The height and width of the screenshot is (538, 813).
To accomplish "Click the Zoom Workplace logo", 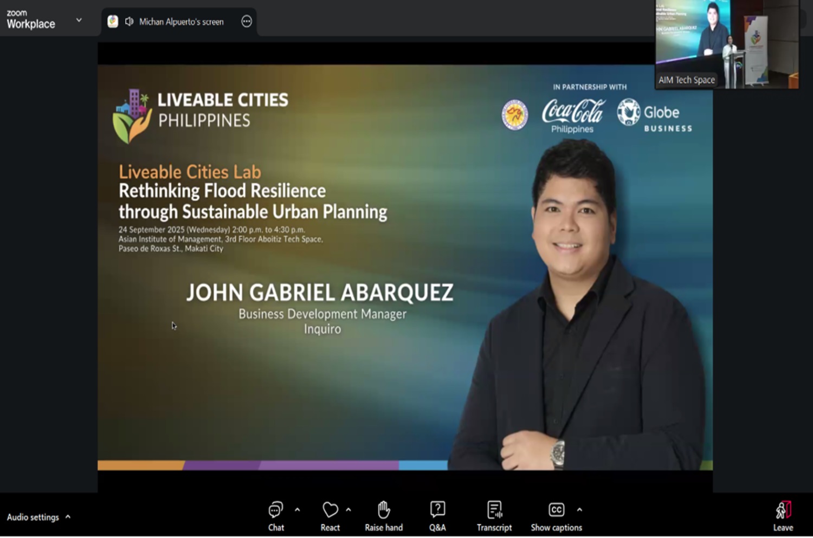I will 30,20.
